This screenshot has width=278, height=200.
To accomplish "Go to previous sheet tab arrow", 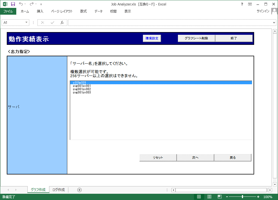I will (8, 190).
